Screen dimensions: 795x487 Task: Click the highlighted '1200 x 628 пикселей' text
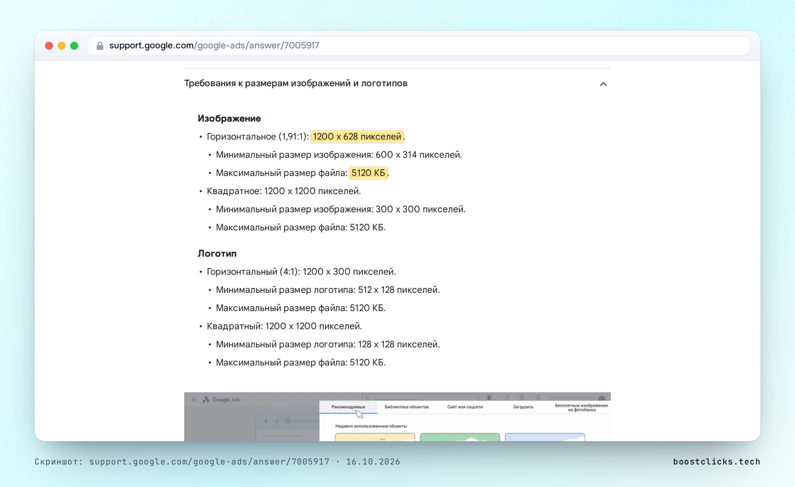click(357, 136)
